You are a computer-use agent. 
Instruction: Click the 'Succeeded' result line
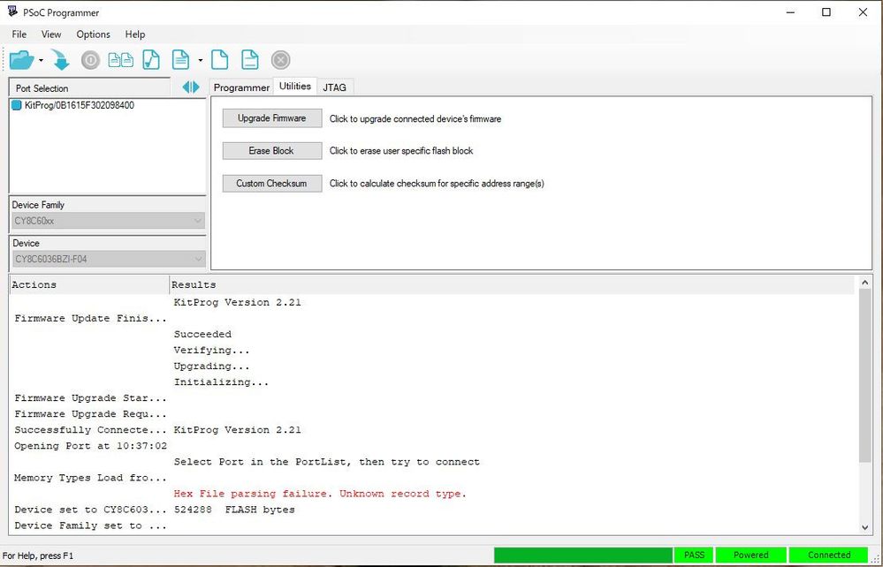pyautogui.click(x=202, y=334)
